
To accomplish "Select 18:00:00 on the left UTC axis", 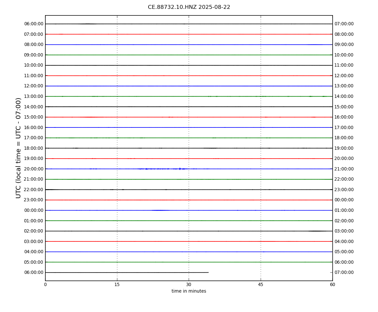I will [34, 148].
